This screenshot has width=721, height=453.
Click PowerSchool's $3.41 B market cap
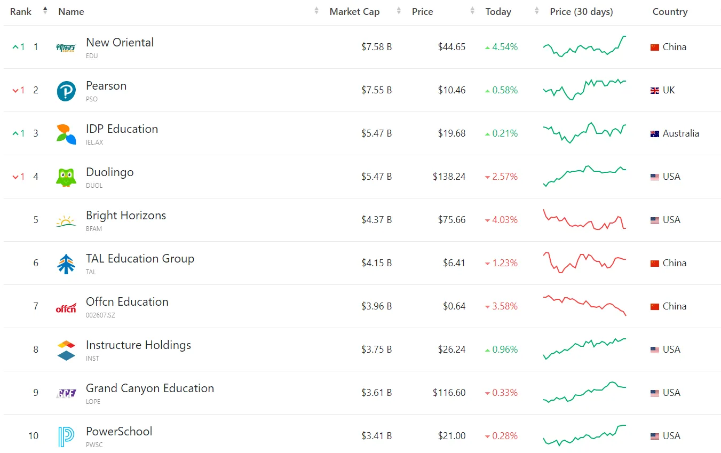point(376,436)
